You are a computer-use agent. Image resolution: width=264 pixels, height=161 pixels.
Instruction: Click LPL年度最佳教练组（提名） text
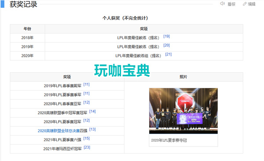[138, 56]
